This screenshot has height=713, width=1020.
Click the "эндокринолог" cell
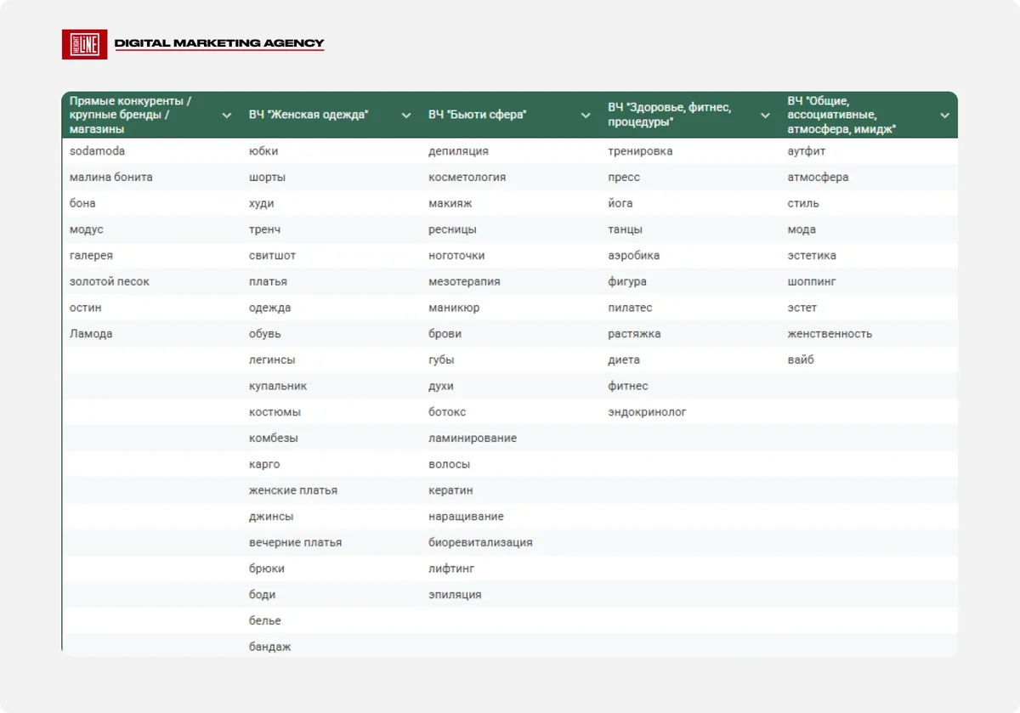point(688,412)
